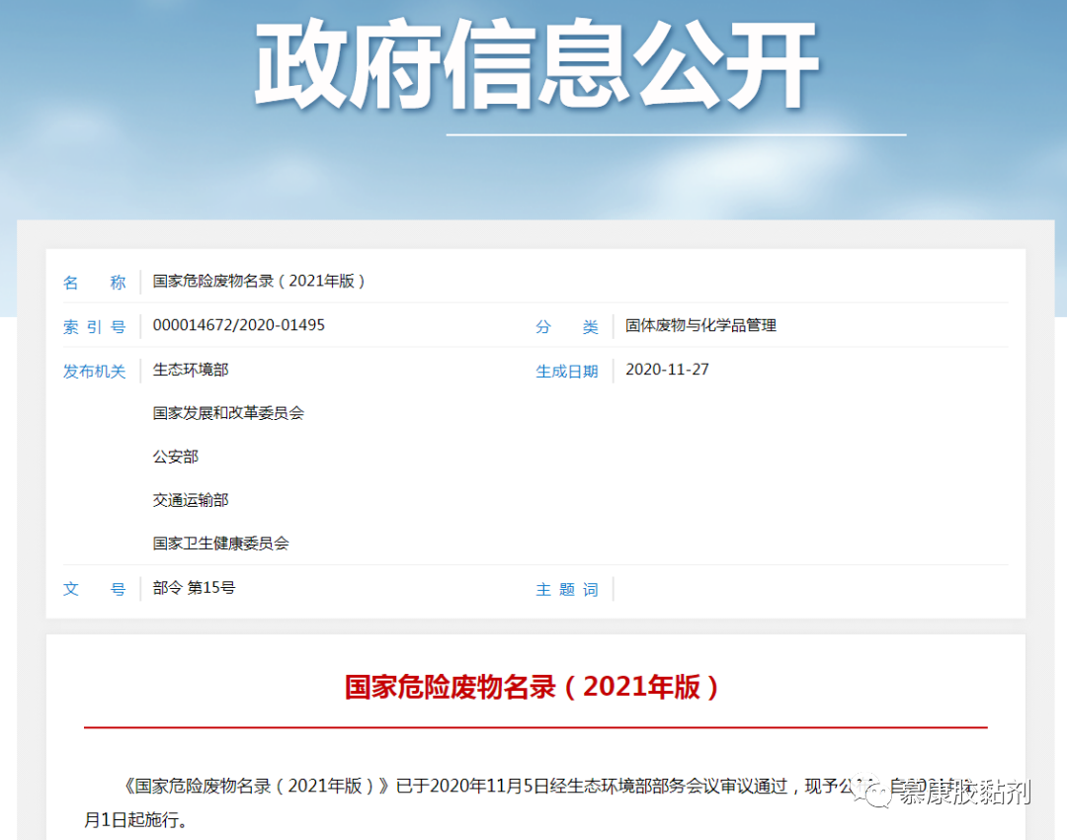Click the 生成日期 value 2020-11-27
The width and height of the screenshot is (1067, 840).
point(667,370)
